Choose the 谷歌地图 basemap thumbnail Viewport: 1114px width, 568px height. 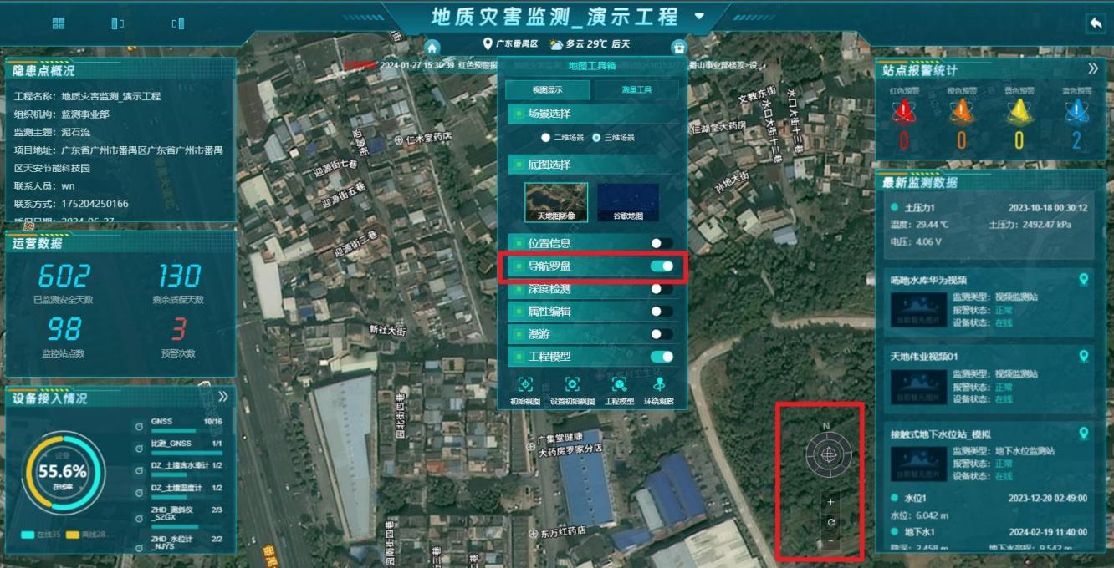(x=627, y=202)
